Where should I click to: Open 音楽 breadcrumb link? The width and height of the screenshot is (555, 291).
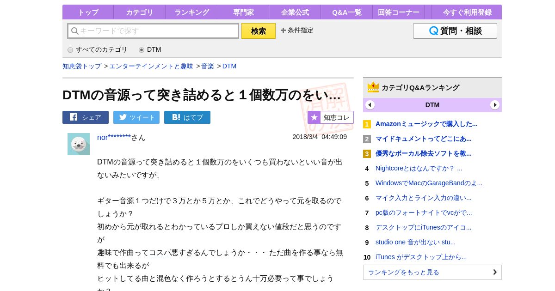coord(208,66)
